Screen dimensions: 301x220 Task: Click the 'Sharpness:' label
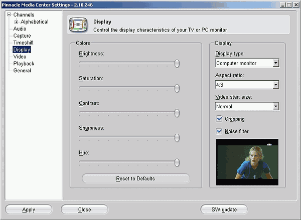[91, 128]
